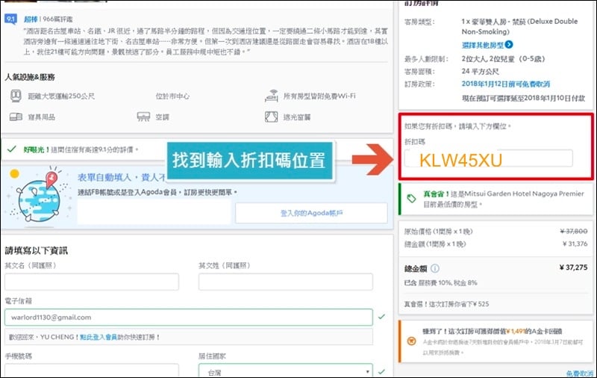Click the green price tag icon
597x378 pixels.
click(x=411, y=199)
